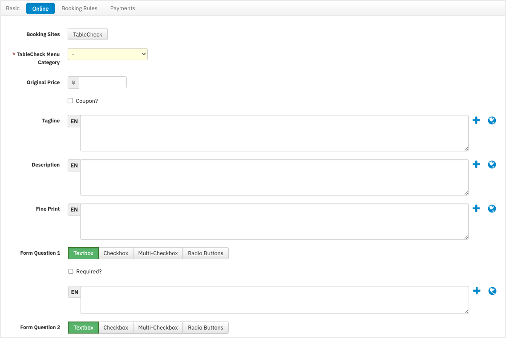
Task: Tick the Required? checkbox for Form Question 1
Action: 71,272
